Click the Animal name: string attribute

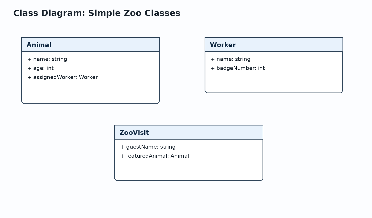click(47, 59)
